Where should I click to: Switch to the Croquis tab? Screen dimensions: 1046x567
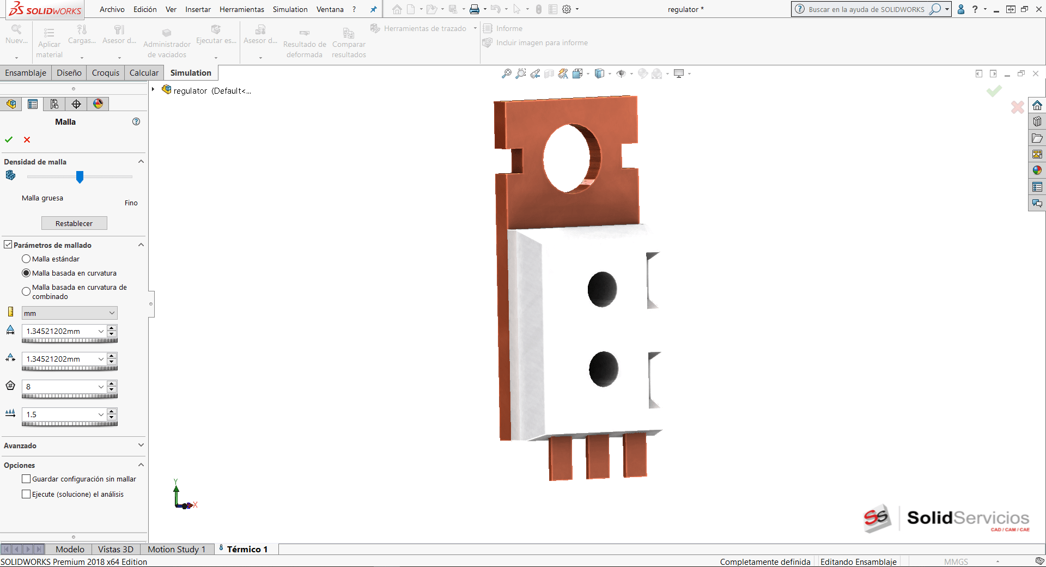[105, 73]
